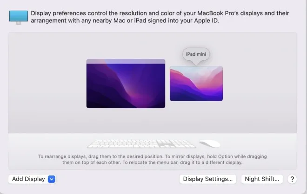The height and width of the screenshot is (194, 307).
Task: Click the 'To rearrange displays' instruction text
Action: coord(152,159)
